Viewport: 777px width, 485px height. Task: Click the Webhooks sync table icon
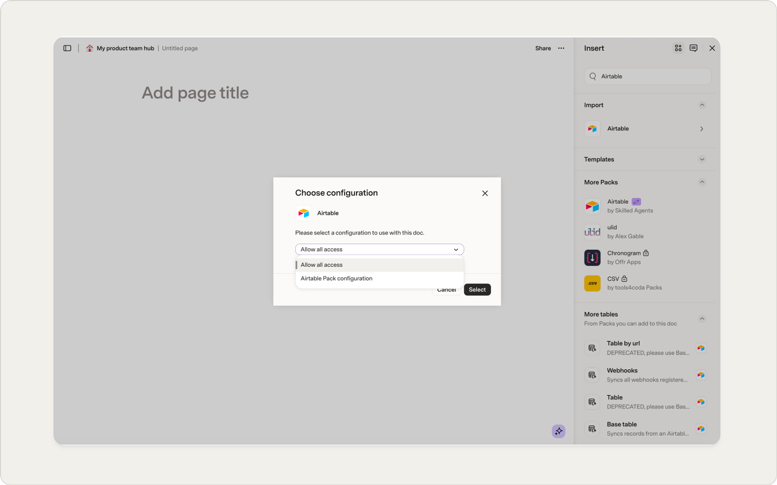click(x=592, y=375)
